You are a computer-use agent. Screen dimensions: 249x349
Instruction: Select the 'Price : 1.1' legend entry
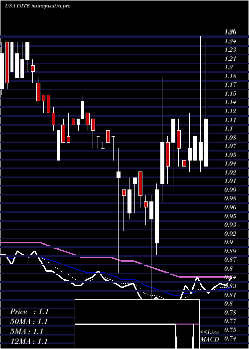[29, 312]
